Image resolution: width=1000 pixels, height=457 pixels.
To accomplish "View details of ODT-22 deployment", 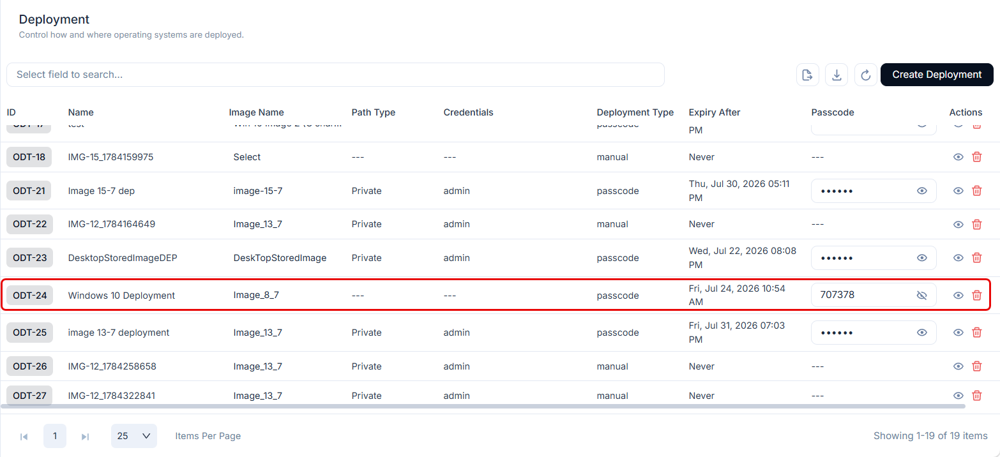I will coord(958,224).
